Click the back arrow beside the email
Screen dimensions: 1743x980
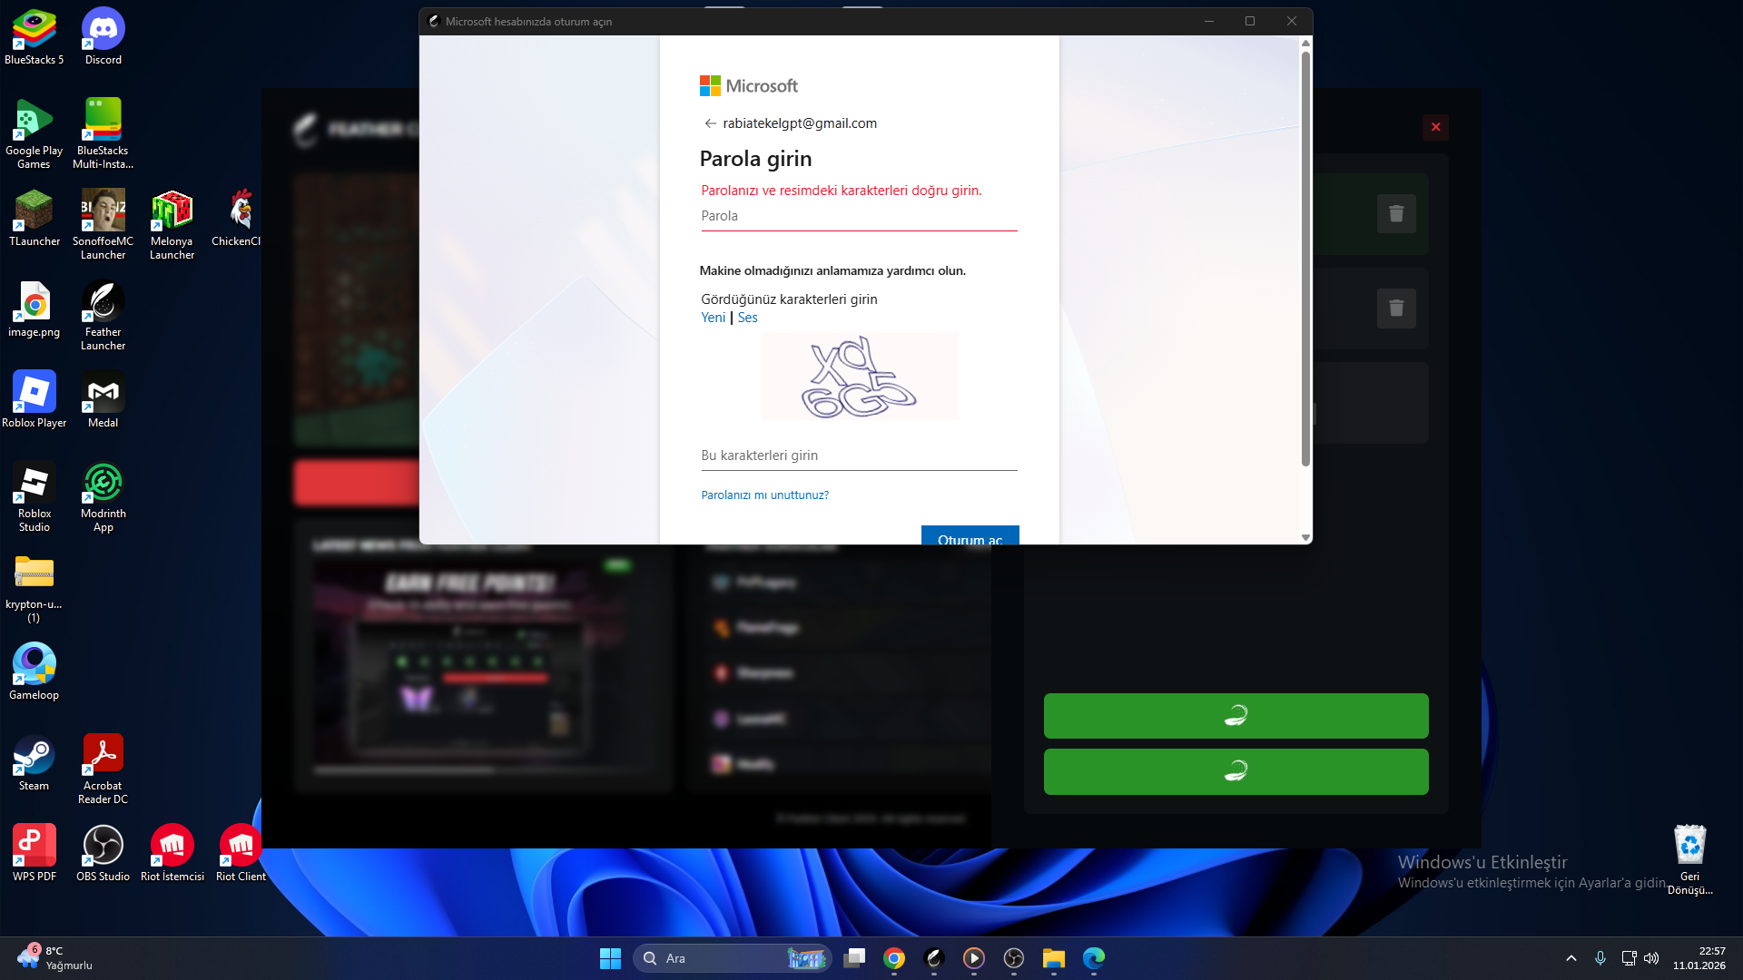tap(710, 123)
